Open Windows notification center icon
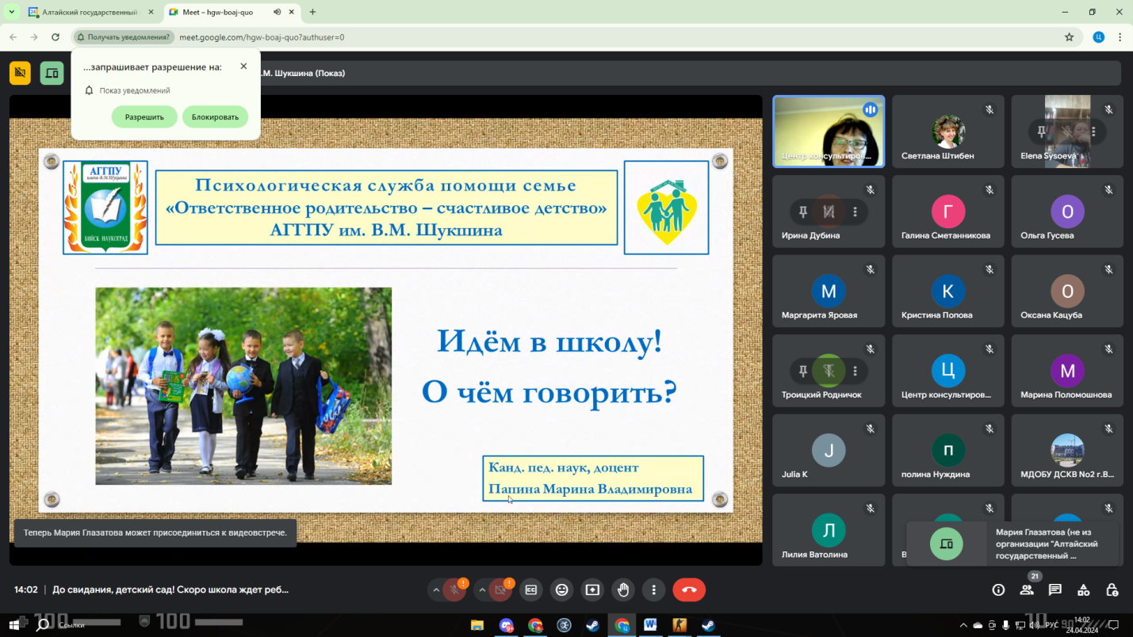This screenshot has width=1133, height=637. [x=1113, y=625]
